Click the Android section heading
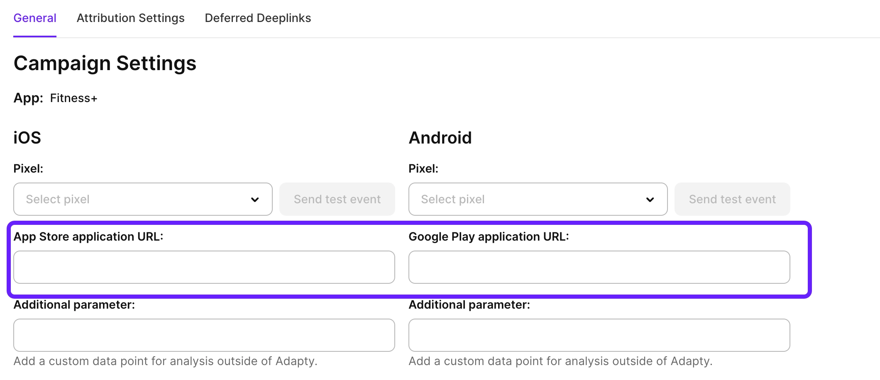 pos(440,138)
